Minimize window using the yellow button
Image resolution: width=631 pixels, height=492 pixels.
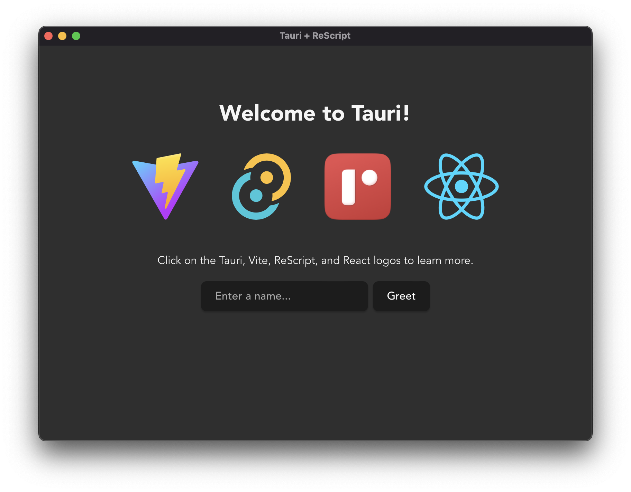(x=62, y=36)
